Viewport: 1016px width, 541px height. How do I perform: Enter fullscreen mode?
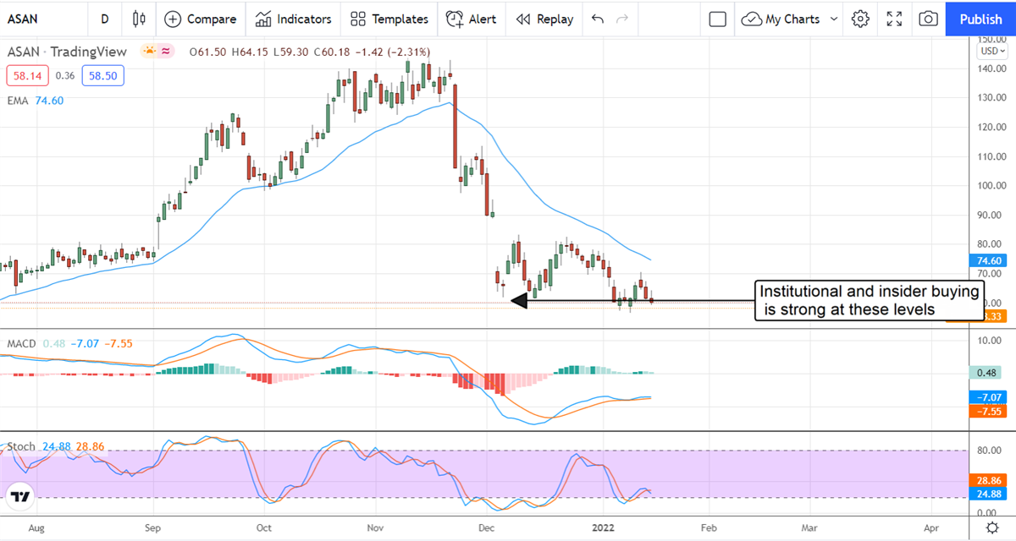(894, 19)
